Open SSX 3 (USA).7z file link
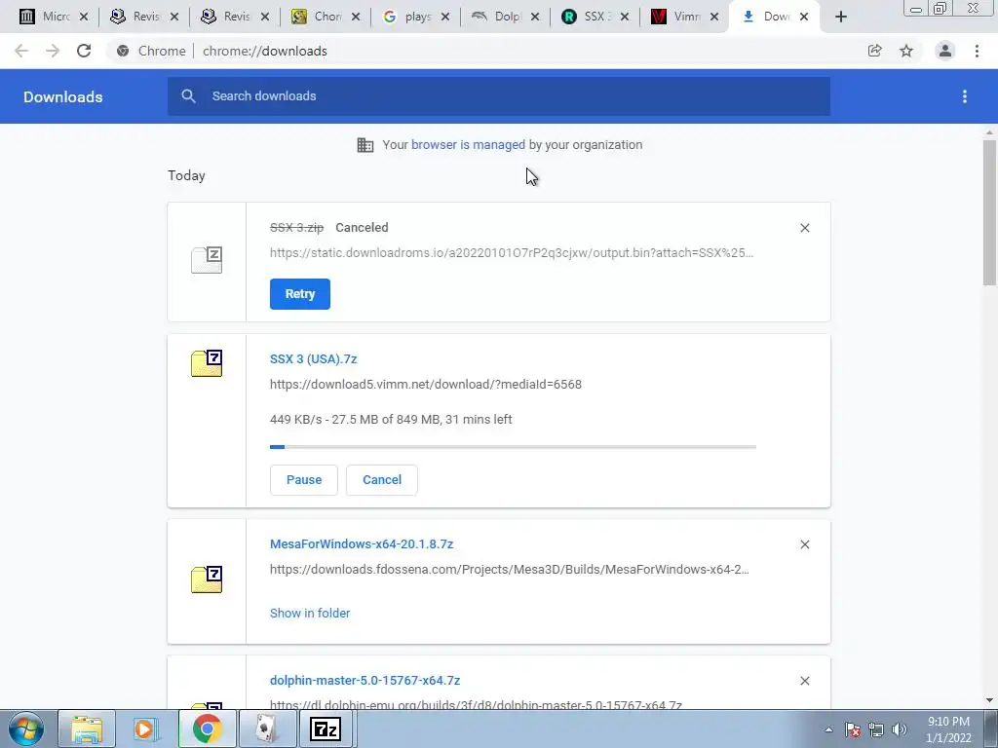 click(313, 358)
